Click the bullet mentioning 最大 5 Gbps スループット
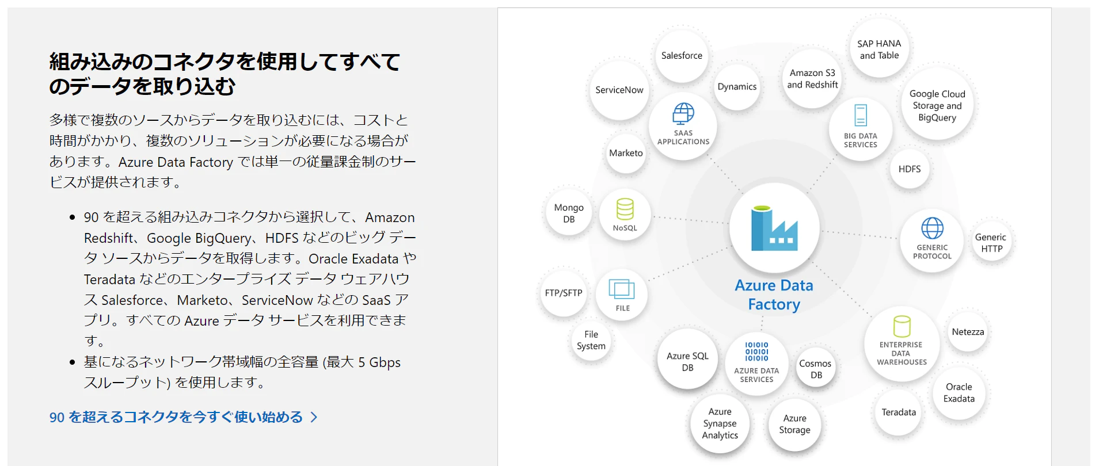The image size is (1103, 466). tap(242, 372)
